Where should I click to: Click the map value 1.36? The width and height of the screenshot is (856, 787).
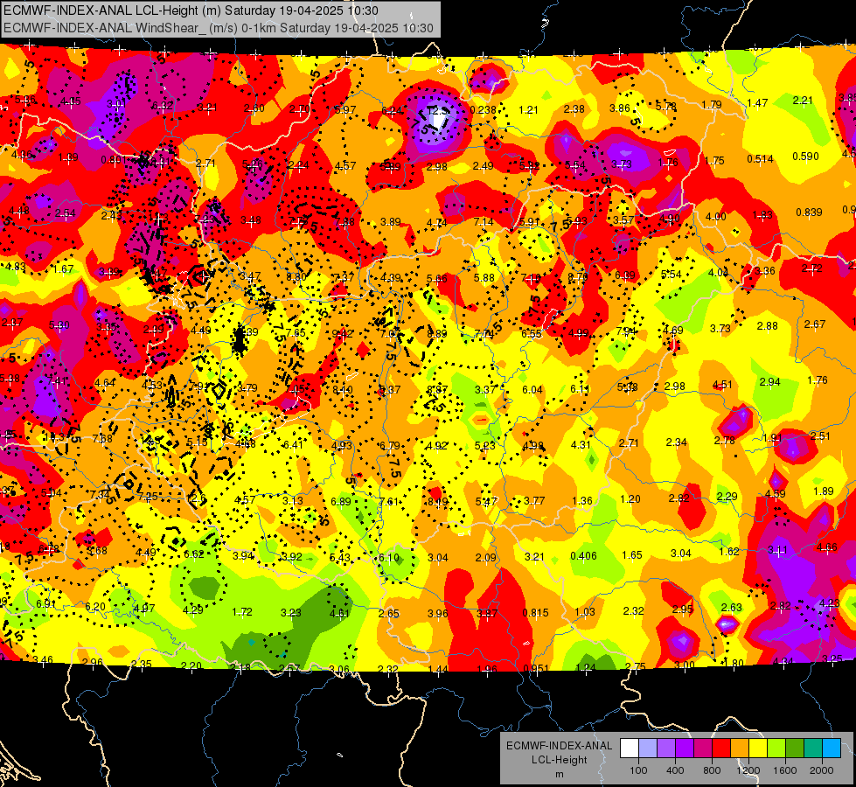click(x=582, y=500)
